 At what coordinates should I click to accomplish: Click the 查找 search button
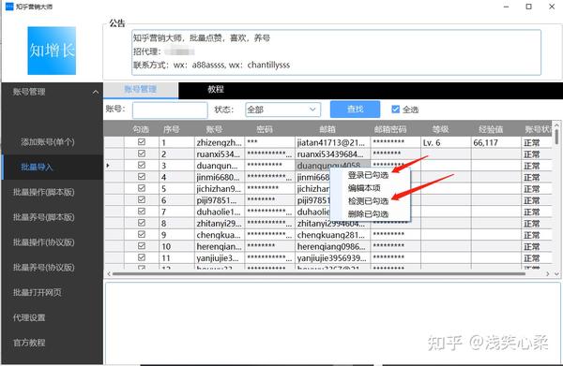(x=355, y=110)
